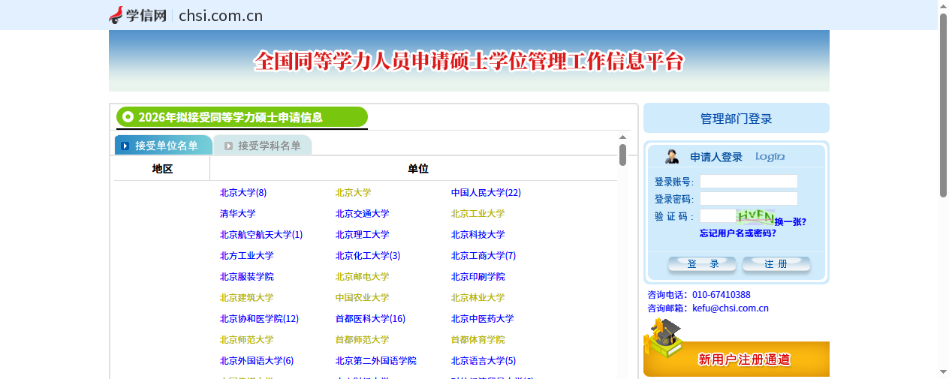The width and height of the screenshot is (949, 379).
Task: Click the captcha image HVFN
Action: tap(755, 218)
